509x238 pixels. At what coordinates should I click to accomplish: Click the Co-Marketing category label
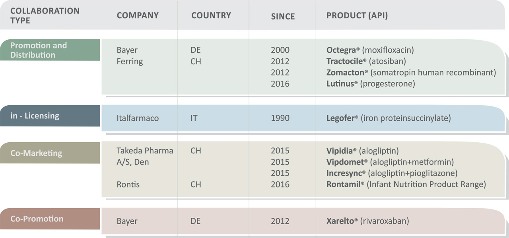tap(36, 153)
